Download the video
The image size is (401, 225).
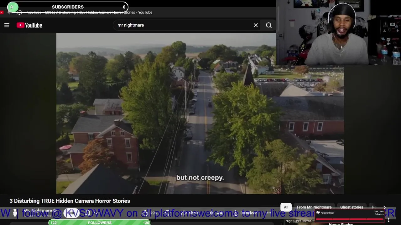coord(245,213)
